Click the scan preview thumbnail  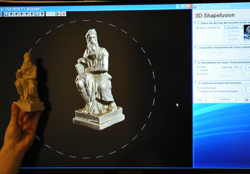click(x=247, y=33)
